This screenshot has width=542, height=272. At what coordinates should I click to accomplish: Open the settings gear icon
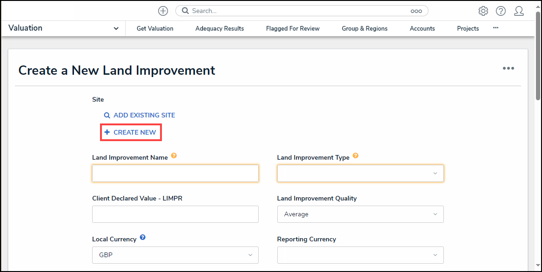pyautogui.click(x=483, y=11)
